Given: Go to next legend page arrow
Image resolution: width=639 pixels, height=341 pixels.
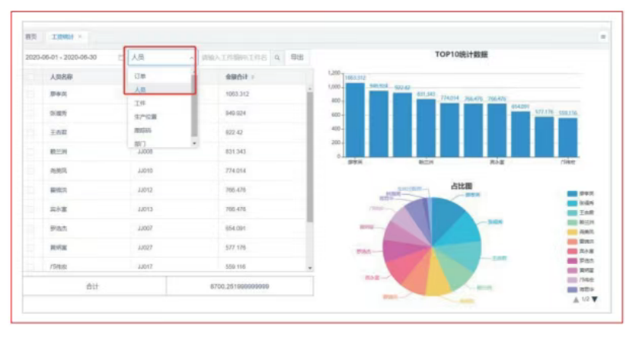Looking at the screenshot, I should 594,299.
